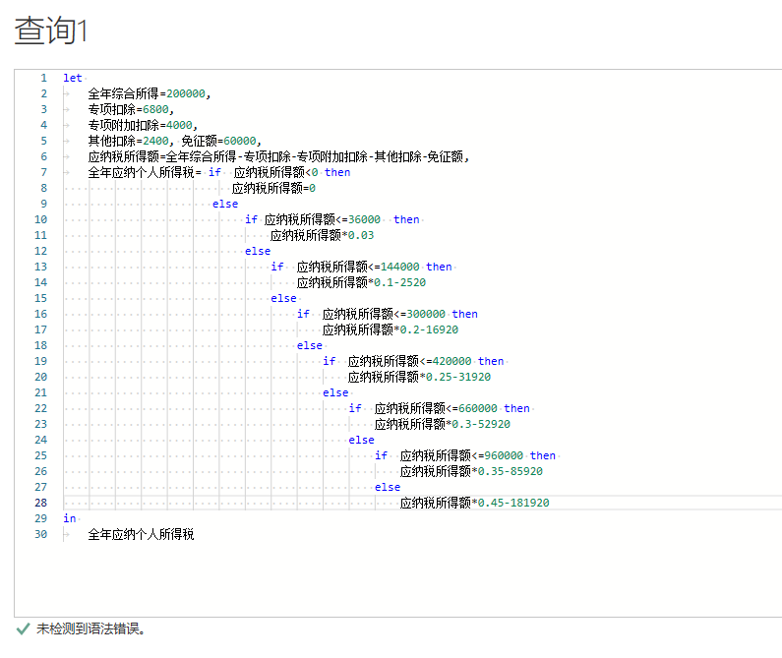This screenshot has height=658, width=782.
Task: Click the 其他扣除 value 2400
Action: (155, 141)
